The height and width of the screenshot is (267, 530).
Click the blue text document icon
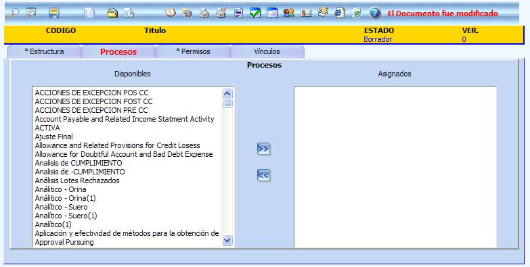pos(239,13)
